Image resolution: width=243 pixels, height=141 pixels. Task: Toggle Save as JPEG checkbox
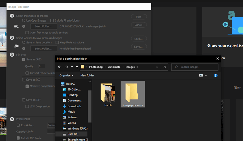[24, 59]
